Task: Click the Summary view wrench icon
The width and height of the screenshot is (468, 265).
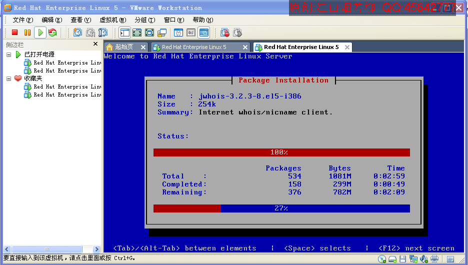Action: (x=178, y=32)
